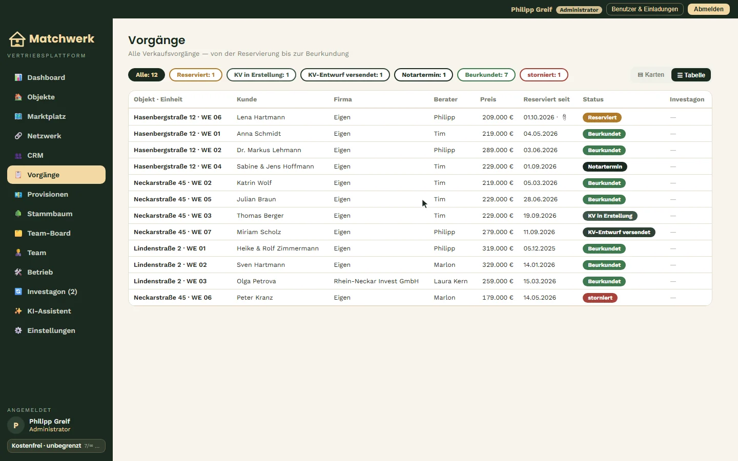Open 'Benutzer & Einladungen' in the top bar
The height and width of the screenshot is (461, 738).
point(645,9)
